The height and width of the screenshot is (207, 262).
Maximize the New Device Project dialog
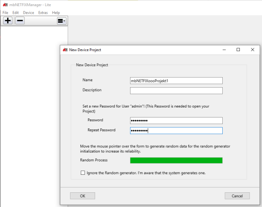point(238,50)
